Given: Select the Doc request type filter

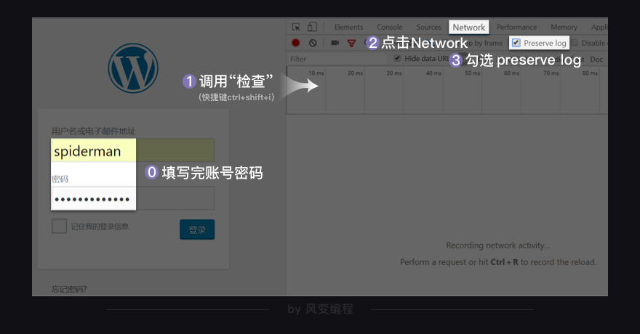Looking at the screenshot, I should pos(596,60).
